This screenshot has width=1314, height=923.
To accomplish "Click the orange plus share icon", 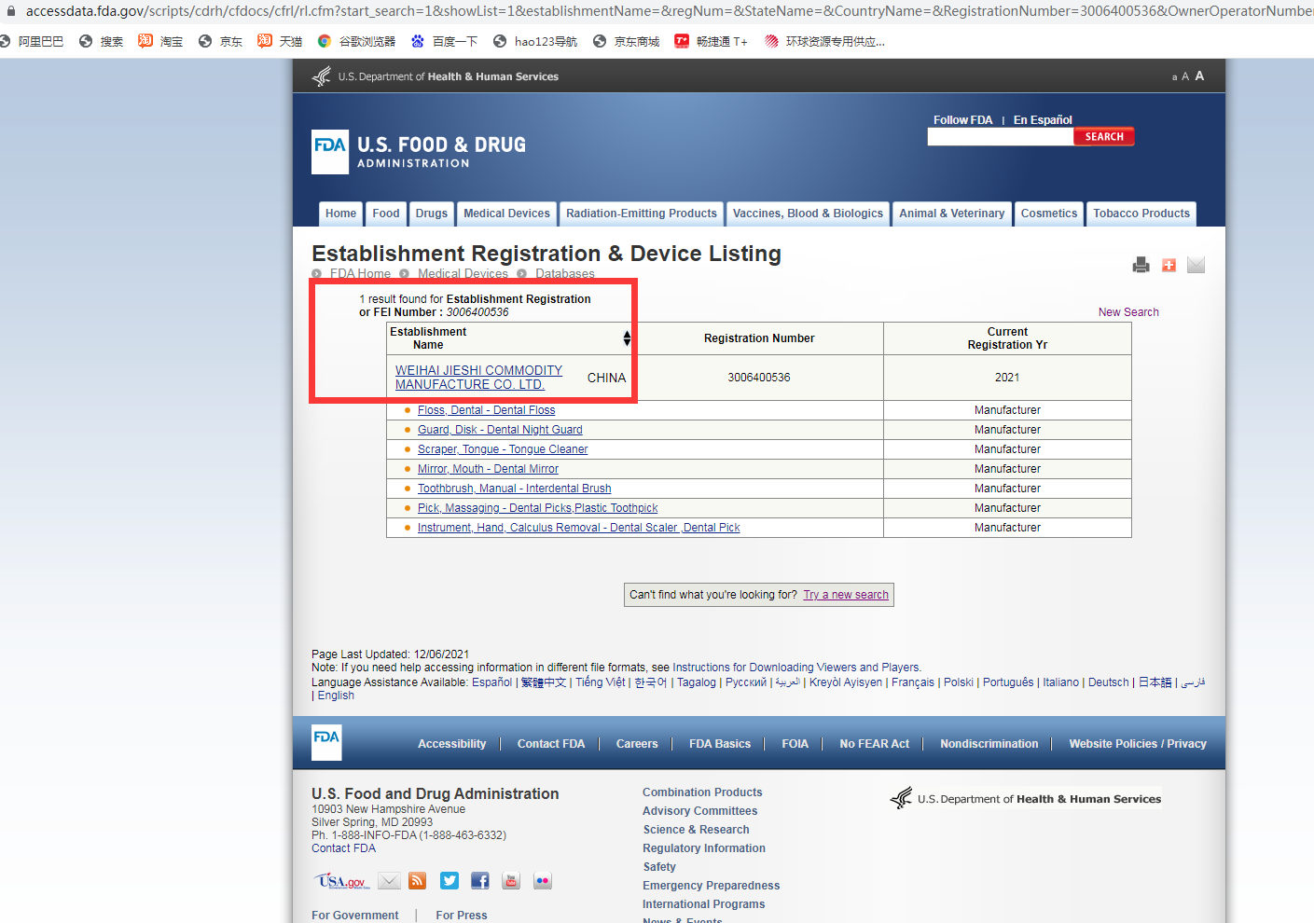I will (x=1169, y=265).
